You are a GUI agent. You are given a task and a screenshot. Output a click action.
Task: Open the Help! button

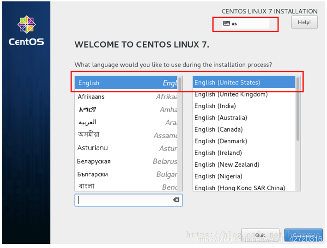(x=304, y=22)
